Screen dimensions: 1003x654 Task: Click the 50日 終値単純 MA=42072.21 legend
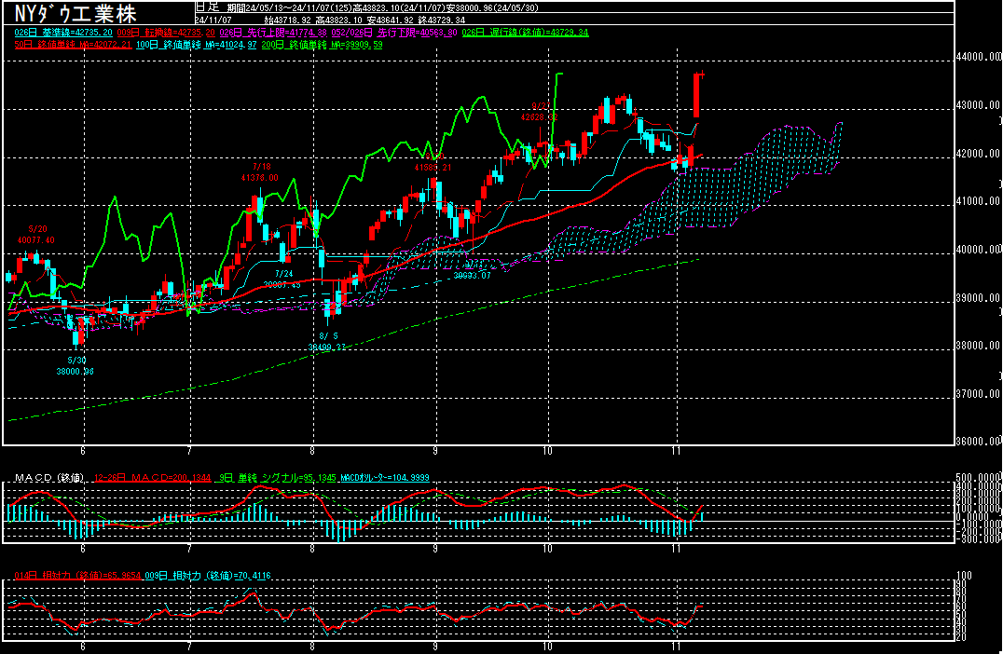[73, 45]
